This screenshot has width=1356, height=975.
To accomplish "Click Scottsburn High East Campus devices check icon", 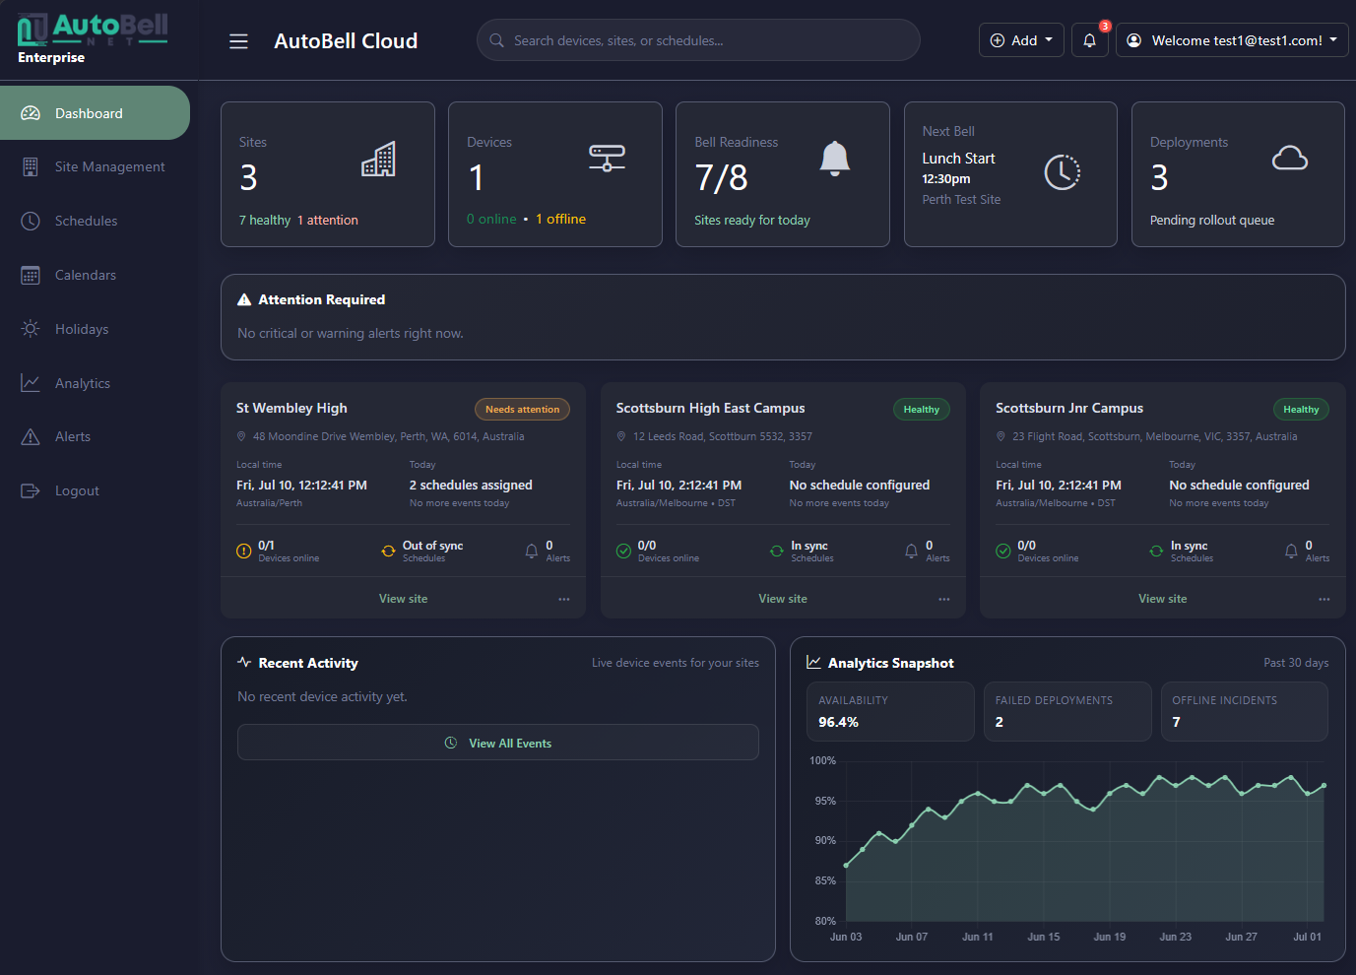I will coord(623,552).
